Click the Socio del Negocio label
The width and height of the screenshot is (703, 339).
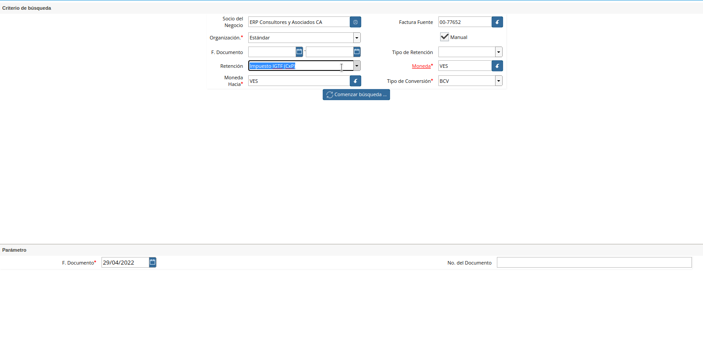coord(233,22)
